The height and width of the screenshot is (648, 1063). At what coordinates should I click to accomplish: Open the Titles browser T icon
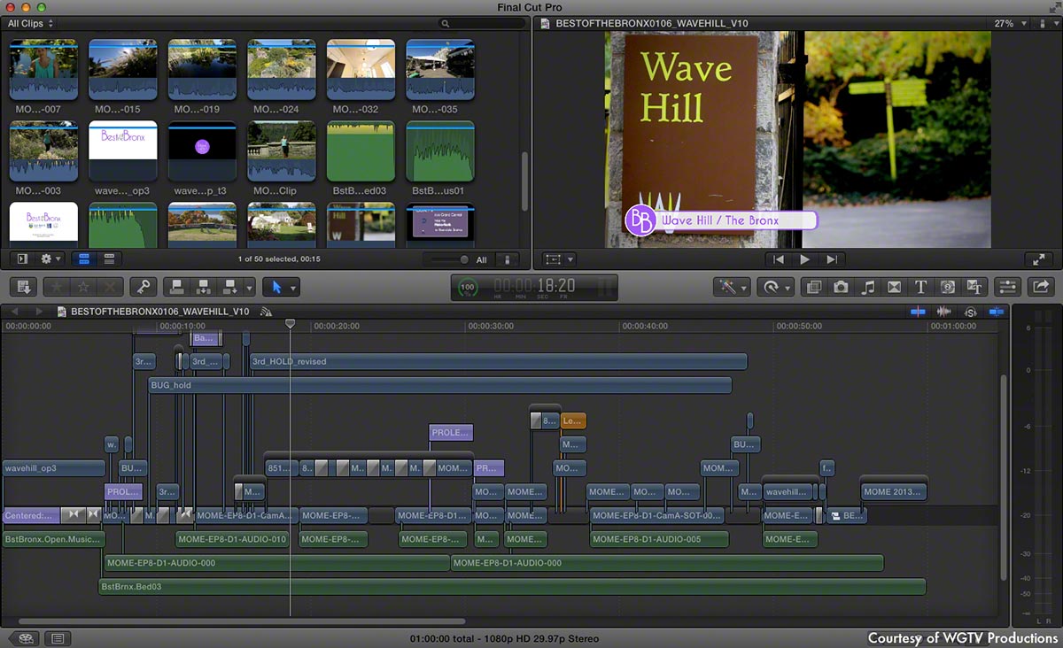point(921,287)
